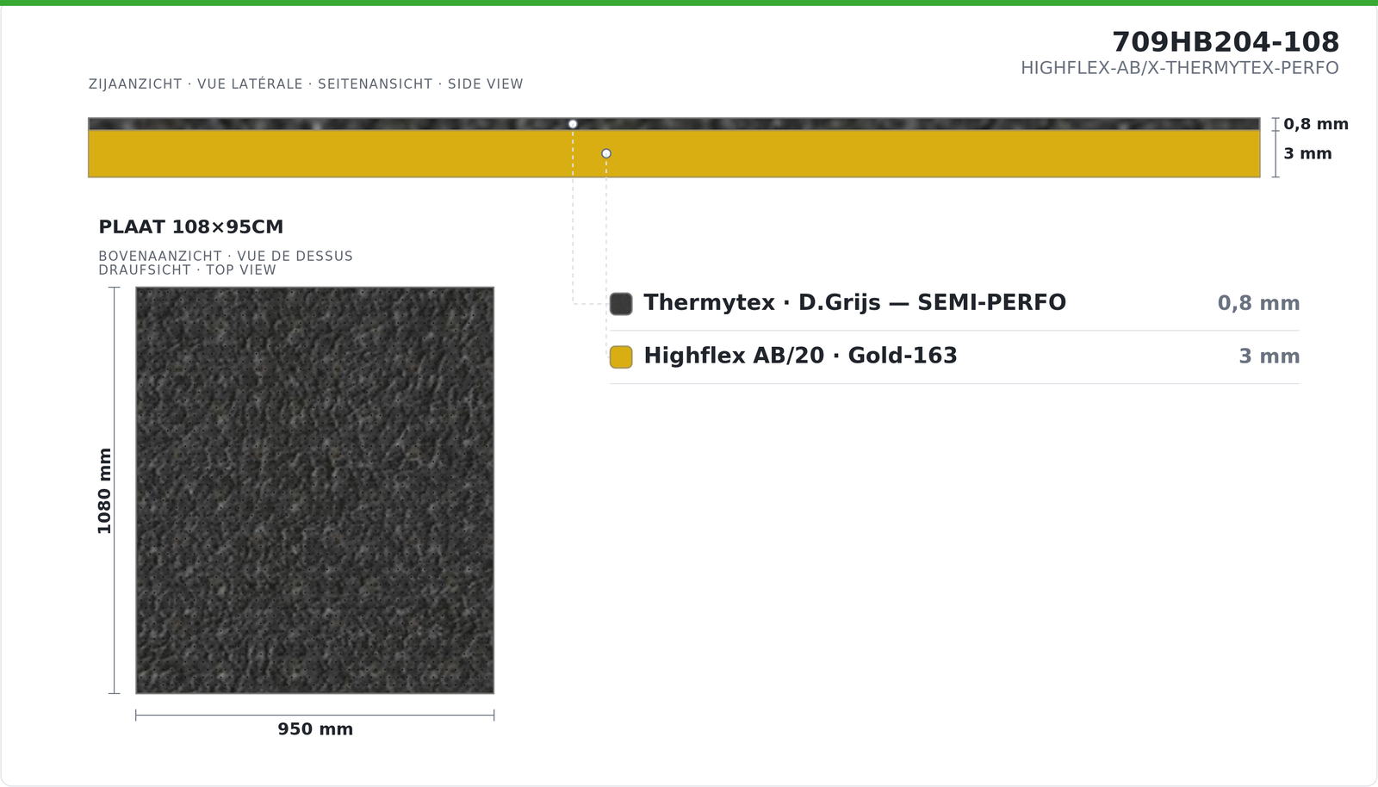Open the top view texture thumbnail

(x=315, y=490)
